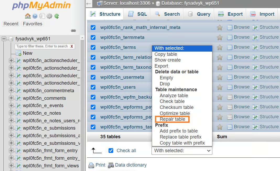Click the link-with-main-panel chain icon
The height and width of the screenshot is (171, 280).
tap(73, 31)
